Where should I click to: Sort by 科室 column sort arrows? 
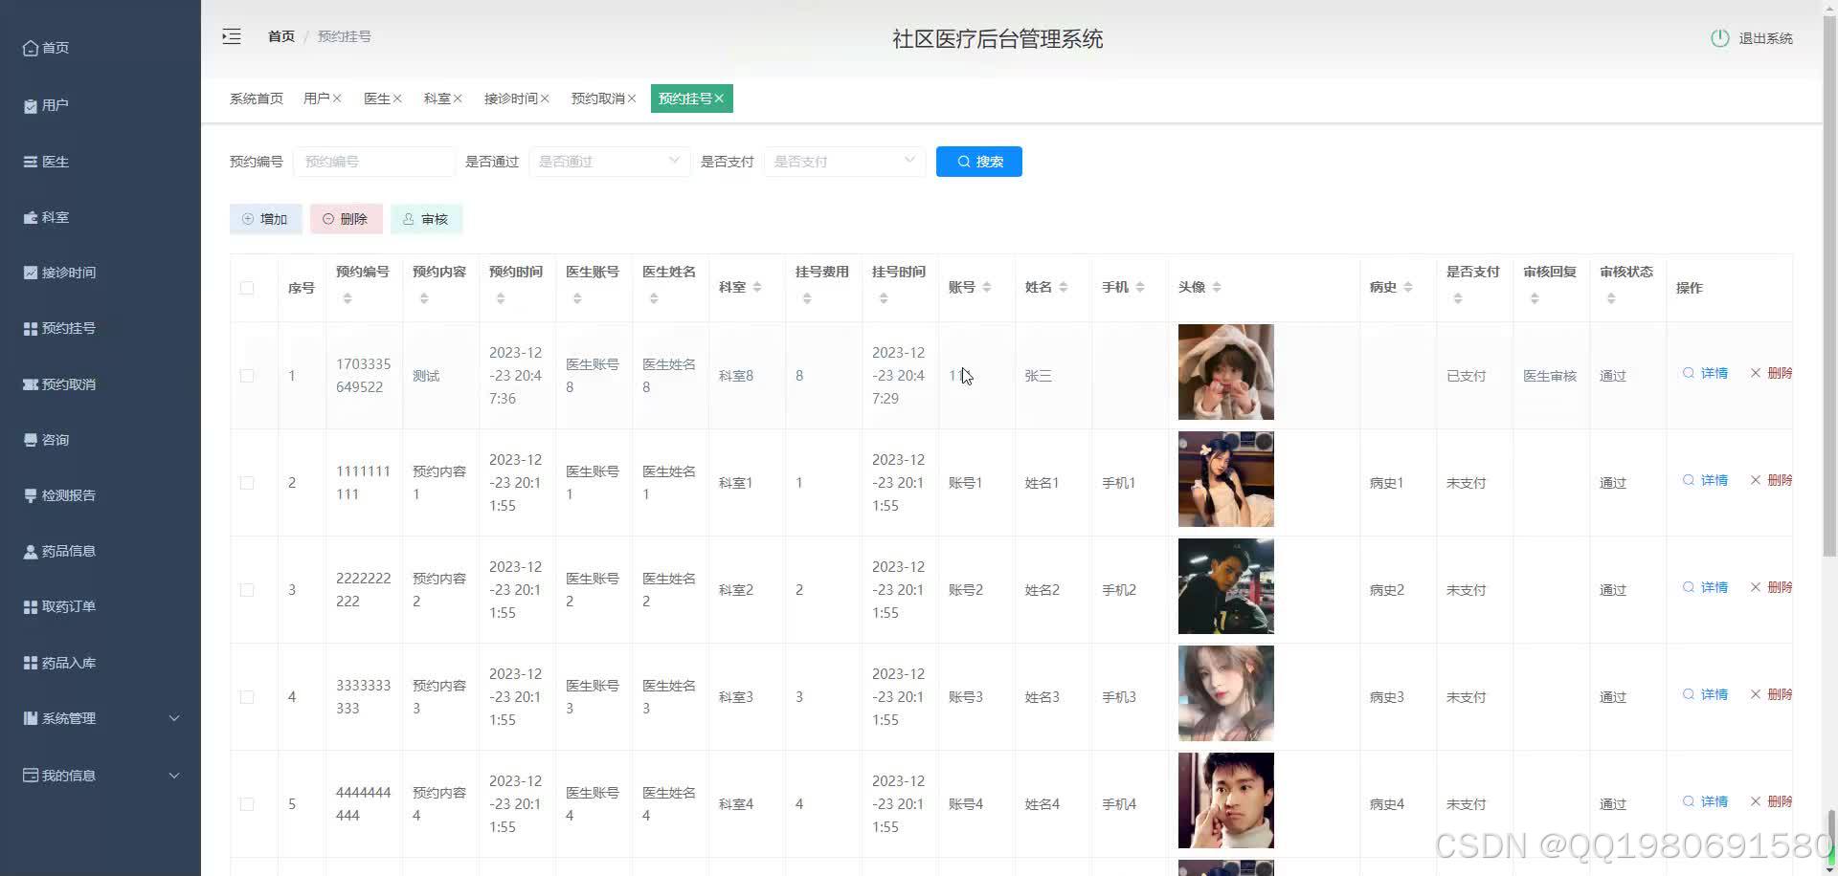pyautogui.click(x=757, y=287)
